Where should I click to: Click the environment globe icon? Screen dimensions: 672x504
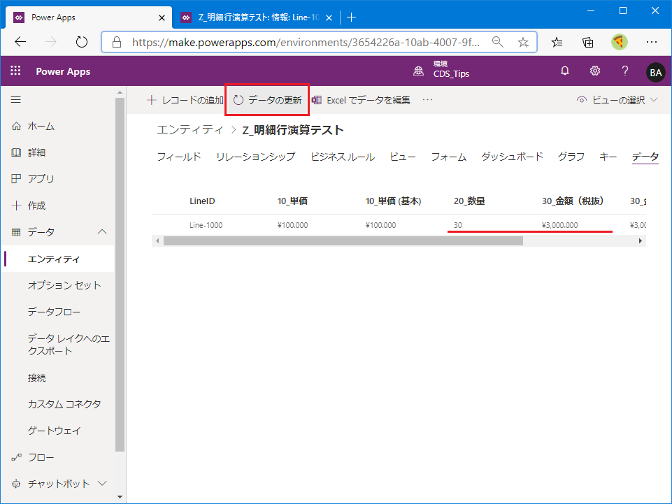click(x=418, y=71)
